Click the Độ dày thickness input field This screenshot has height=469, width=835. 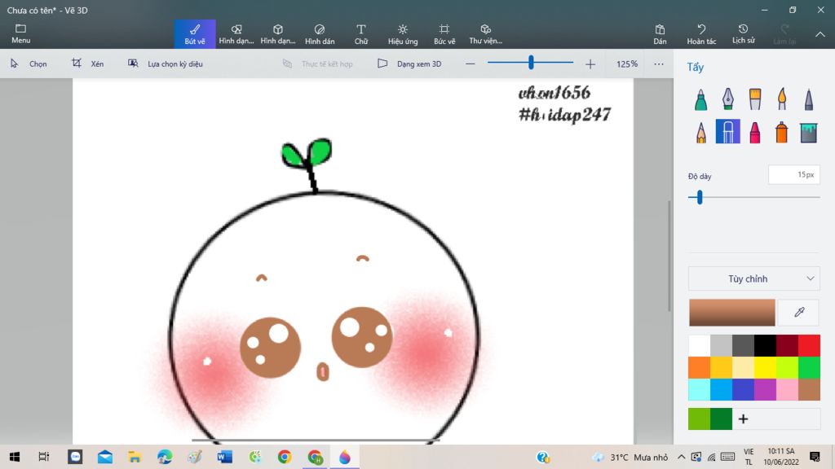coord(794,175)
